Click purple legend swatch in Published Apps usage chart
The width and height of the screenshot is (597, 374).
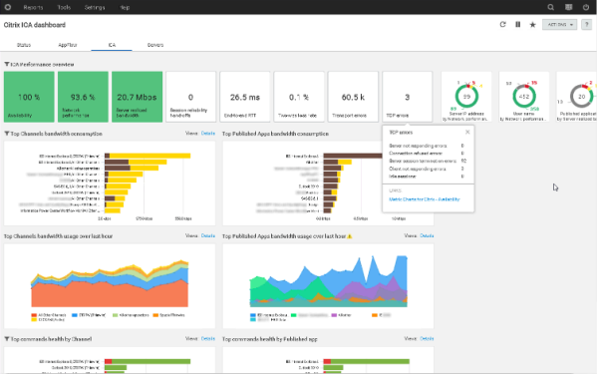click(x=334, y=315)
